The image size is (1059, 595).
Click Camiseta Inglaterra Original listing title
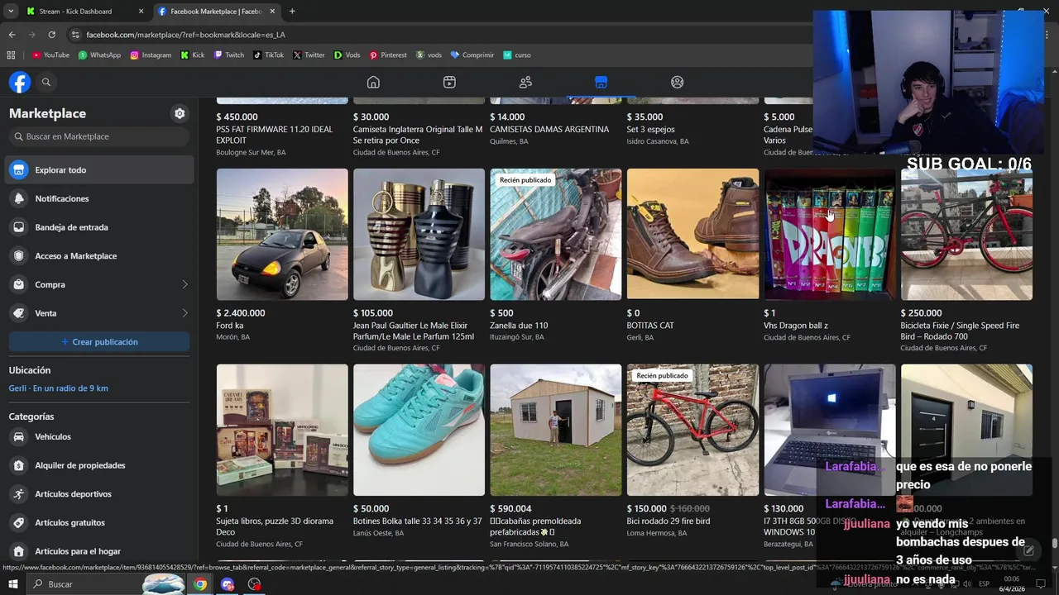pos(418,135)
